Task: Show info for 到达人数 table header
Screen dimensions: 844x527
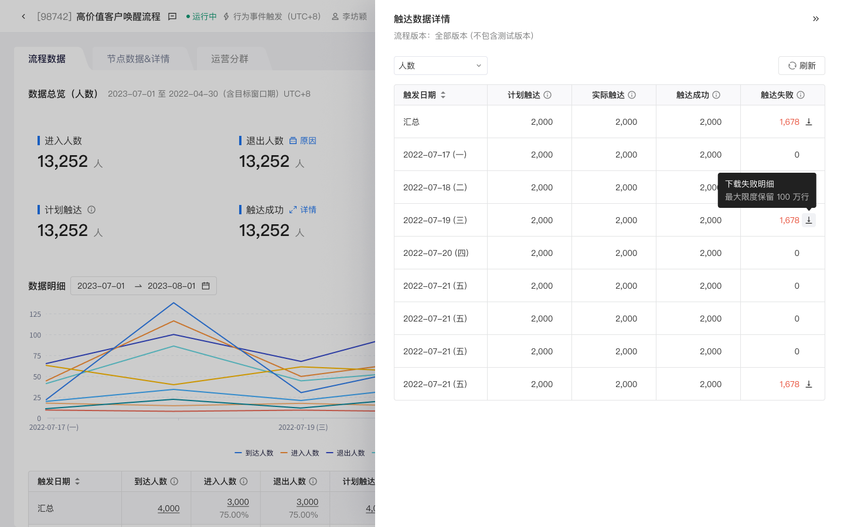Action: [174, 481]
